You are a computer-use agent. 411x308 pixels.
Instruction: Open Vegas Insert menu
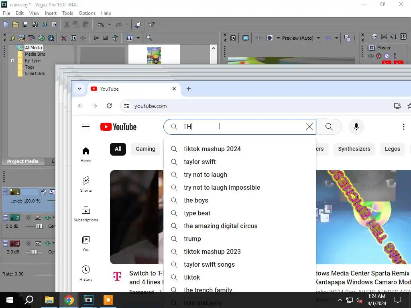coord(51,13)
